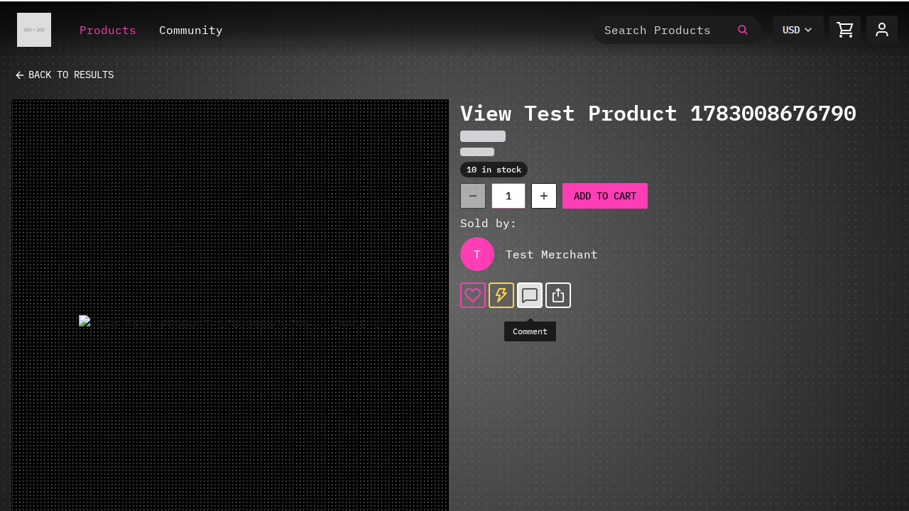This screenshot has height=511, width=909.
Task: Decrease quantity with the minus button
Action: click(473, 196)
